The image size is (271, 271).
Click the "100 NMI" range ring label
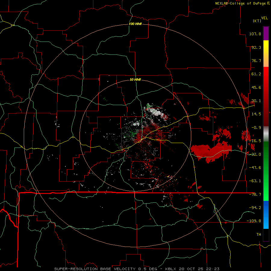coord(135,24)
